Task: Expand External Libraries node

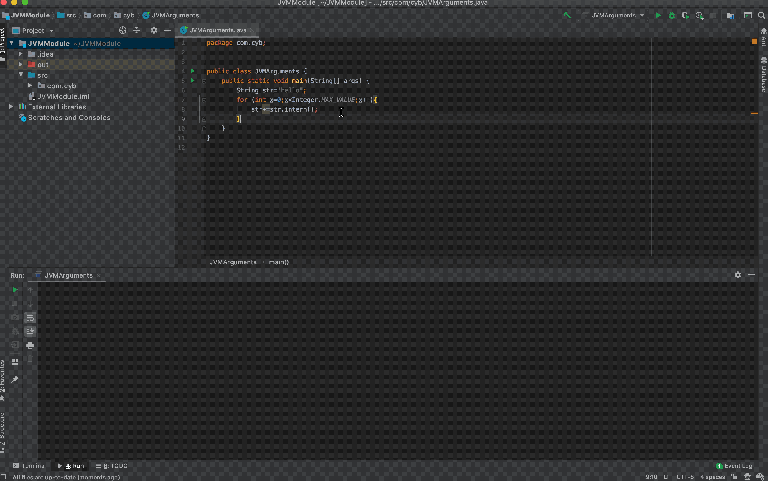Action: tap(11, 107)
